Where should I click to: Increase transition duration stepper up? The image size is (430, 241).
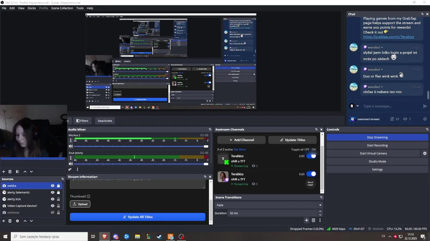[320, 212]
